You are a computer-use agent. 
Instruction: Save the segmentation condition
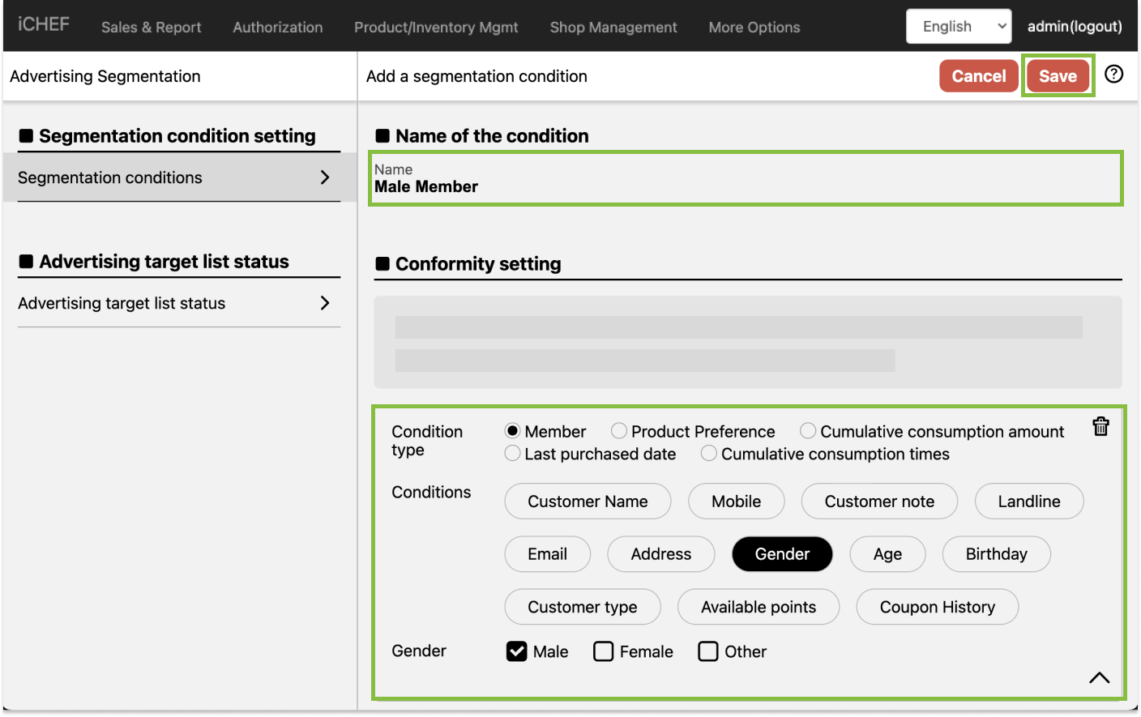click(x=1058, y=76)
